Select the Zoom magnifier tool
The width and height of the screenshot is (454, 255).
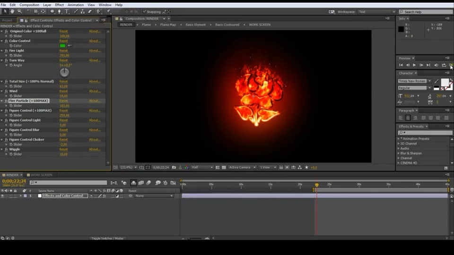click(20, 11)
